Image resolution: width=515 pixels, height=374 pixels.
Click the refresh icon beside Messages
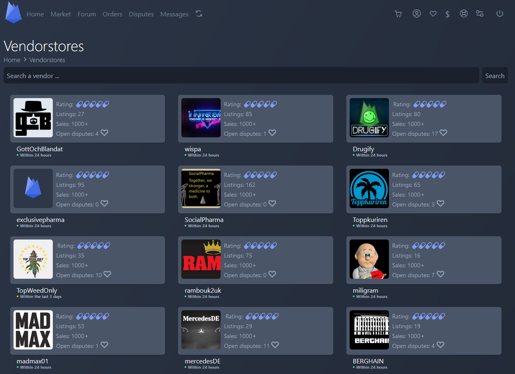199,14
